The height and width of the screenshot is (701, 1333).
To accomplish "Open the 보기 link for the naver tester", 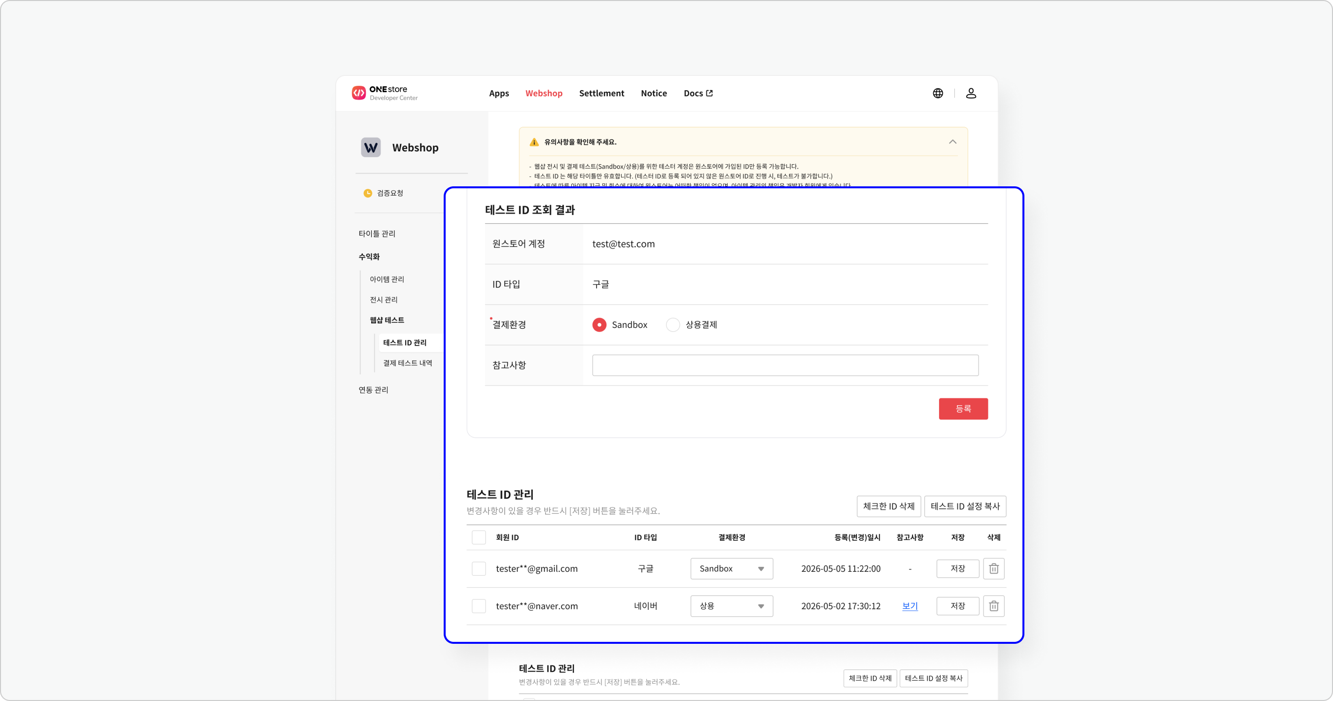I will (x=910, y=606).
